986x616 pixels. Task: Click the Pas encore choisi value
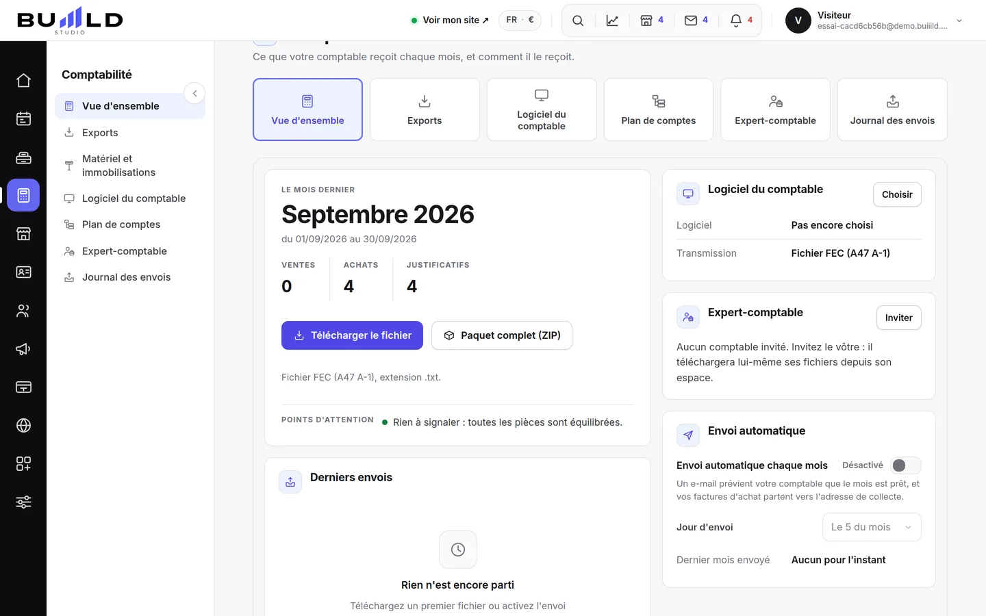(832, 225)
